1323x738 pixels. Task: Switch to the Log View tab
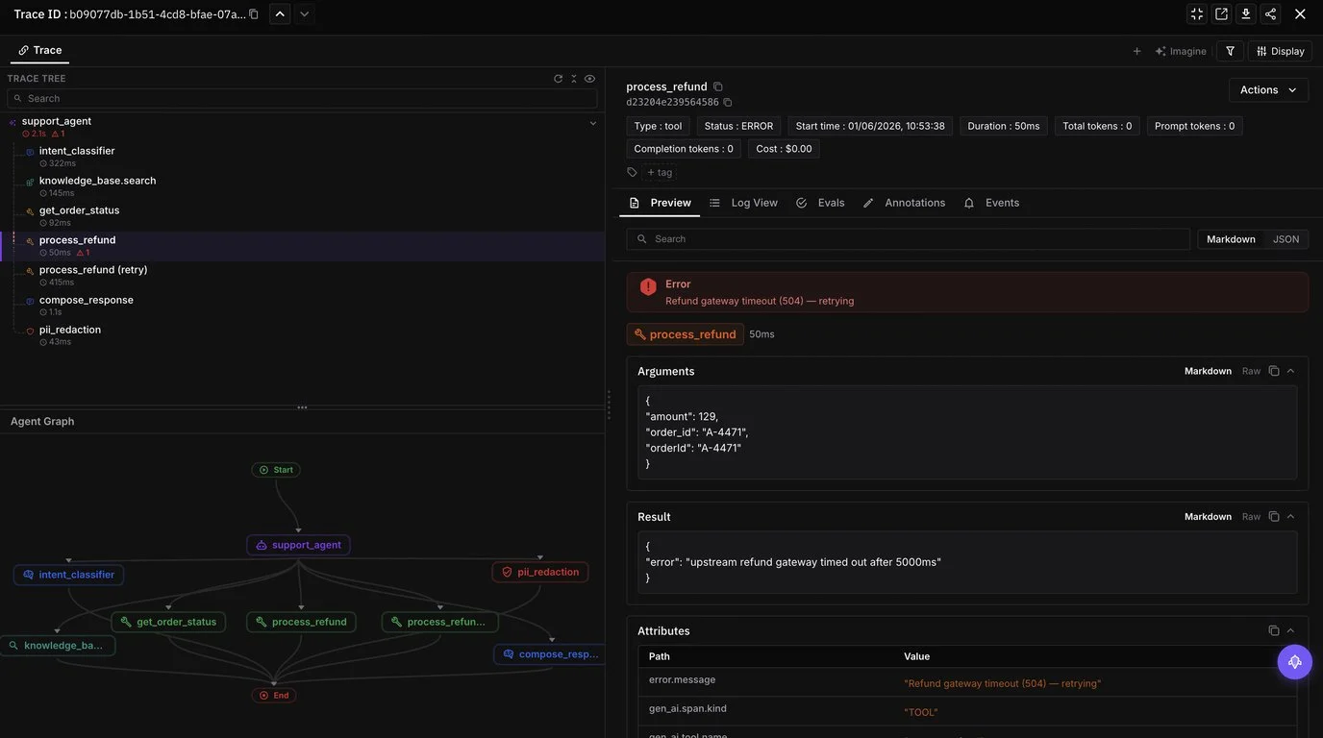coord(743,203)
